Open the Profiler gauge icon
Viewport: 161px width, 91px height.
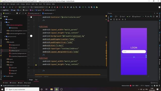63,7
